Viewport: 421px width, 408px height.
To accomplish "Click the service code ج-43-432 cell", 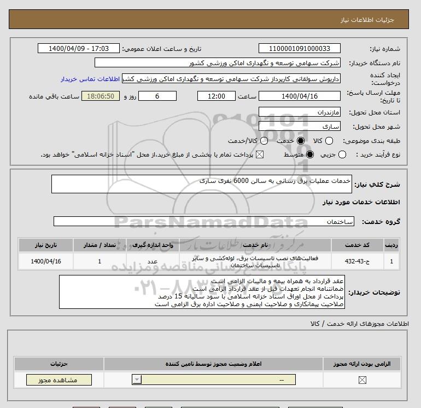I will click(357, 261).
